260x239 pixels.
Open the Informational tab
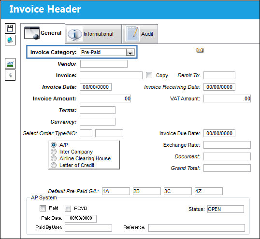94,34
